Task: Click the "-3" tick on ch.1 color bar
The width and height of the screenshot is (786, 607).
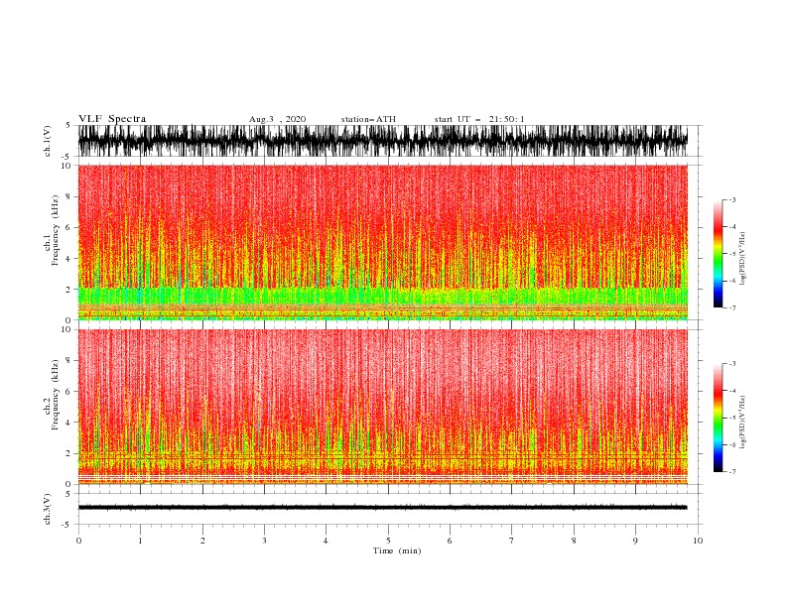Action: tap(731, 199)
